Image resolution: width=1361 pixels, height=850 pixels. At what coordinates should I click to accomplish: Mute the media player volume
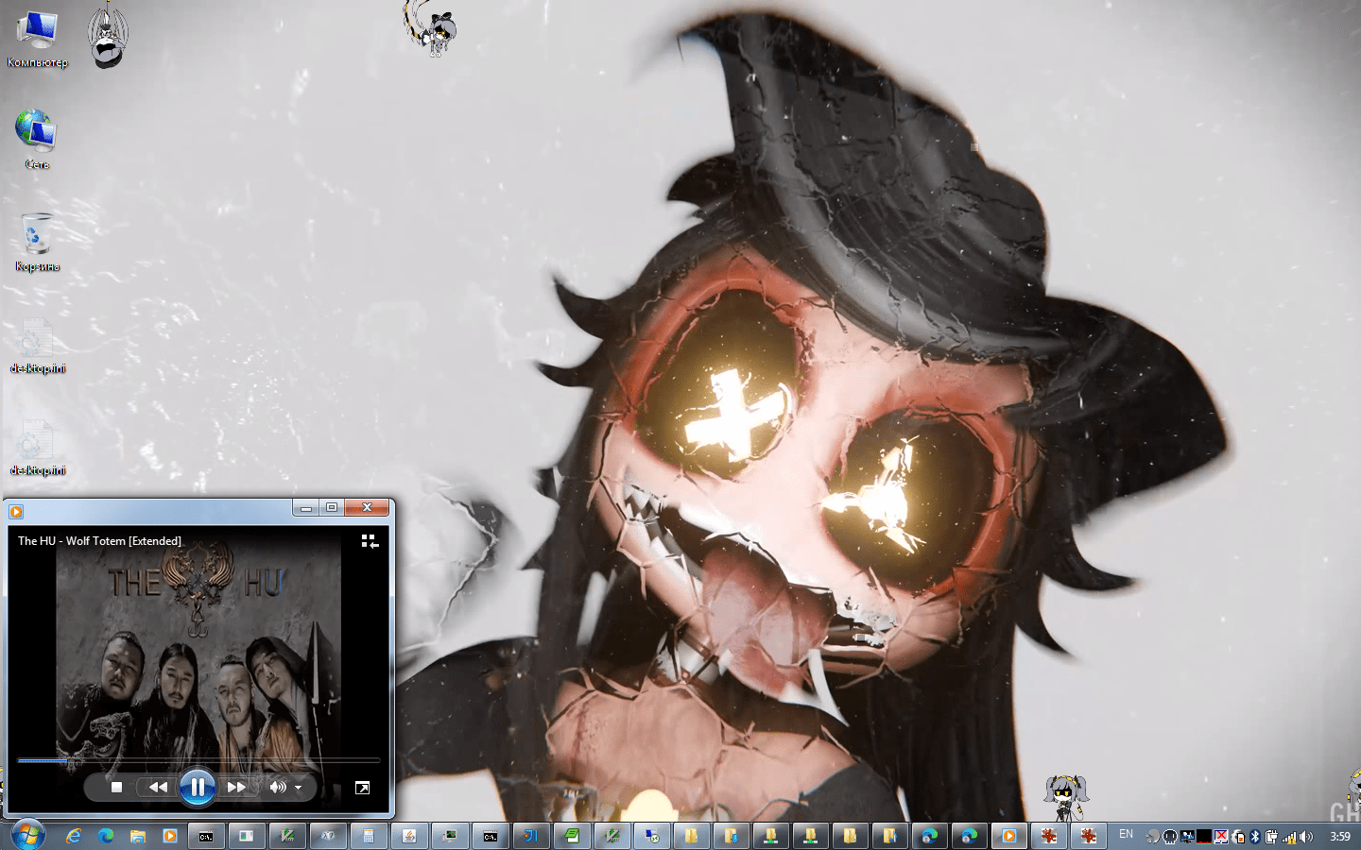[277, 787]
